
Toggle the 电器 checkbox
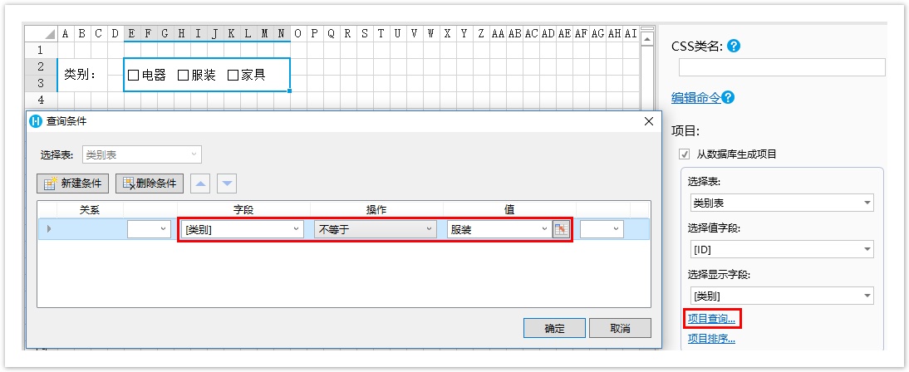(133, 76)
